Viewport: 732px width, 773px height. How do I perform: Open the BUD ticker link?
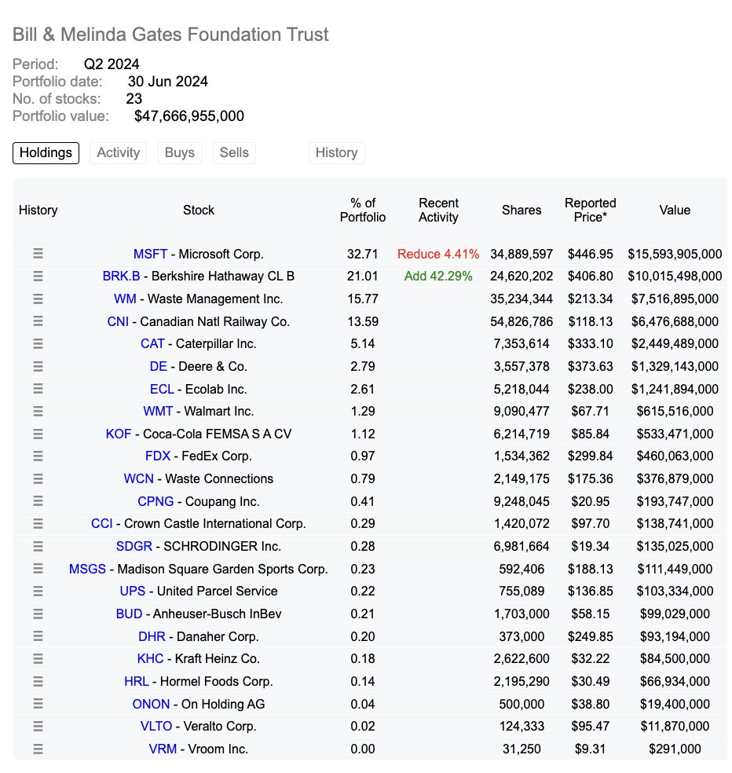[129, 614]
